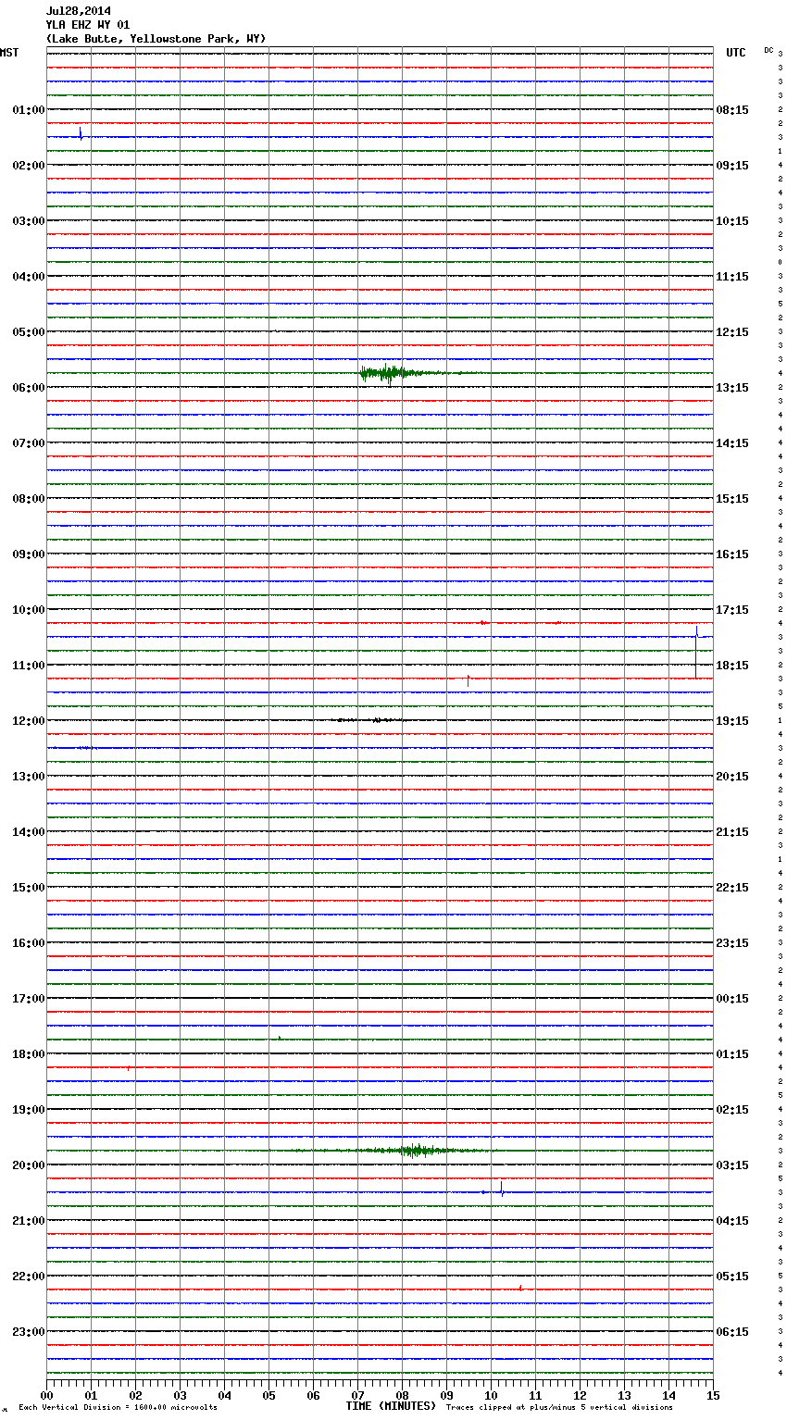Click the red spike on the 11:15 trace
The image size is (787, 1420).
(468, 679)
